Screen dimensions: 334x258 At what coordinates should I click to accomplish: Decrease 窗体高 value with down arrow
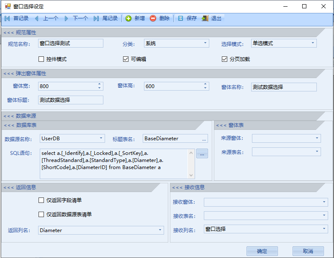click(205, 88)
